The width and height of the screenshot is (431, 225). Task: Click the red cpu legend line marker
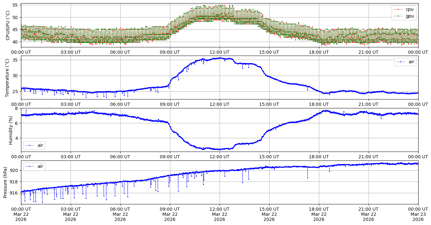pyautogui.click(x=398, y=10)
